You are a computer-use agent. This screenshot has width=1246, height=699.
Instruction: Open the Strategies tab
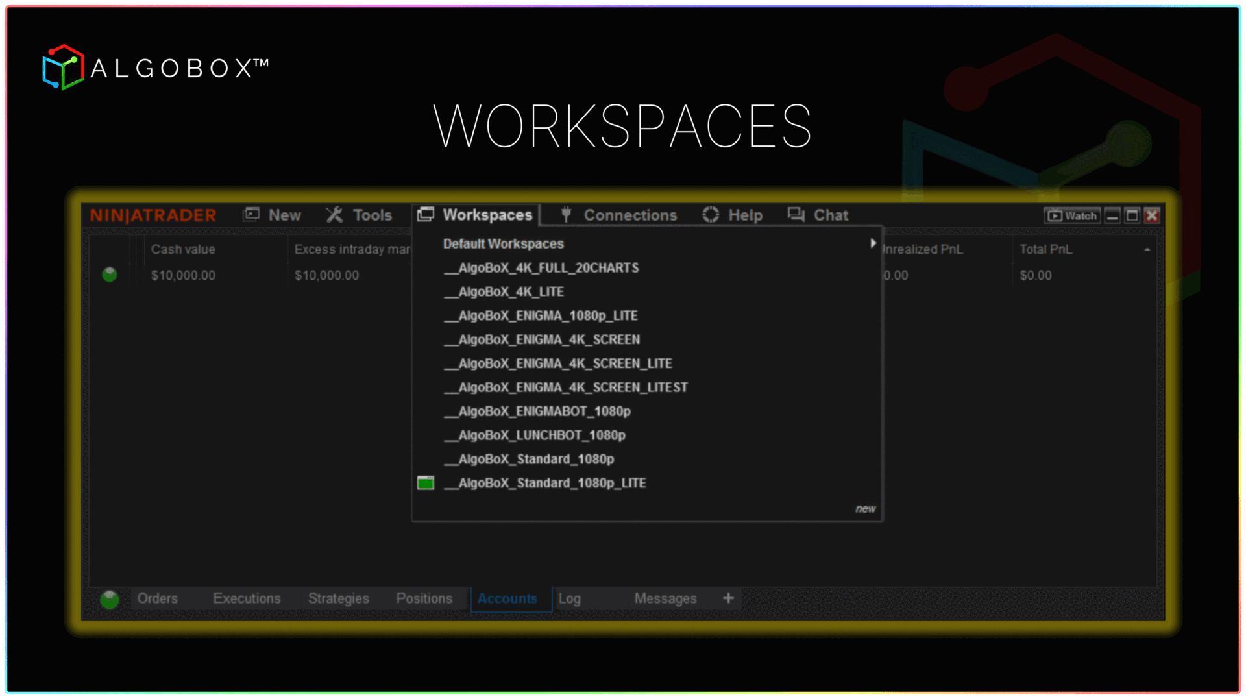pos(338,598)
